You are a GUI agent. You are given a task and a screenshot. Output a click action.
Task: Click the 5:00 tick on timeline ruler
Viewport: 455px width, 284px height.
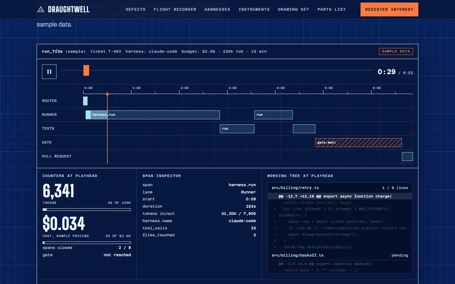tap(328, 88)
